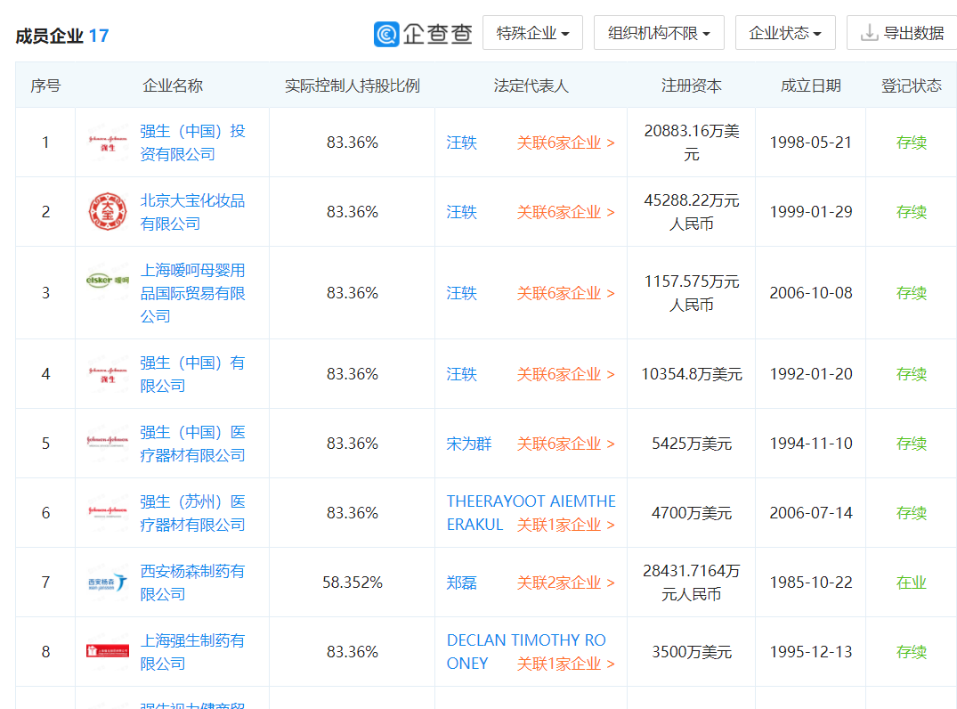957x709 pixels.
Task: Click the 登记状态 column header
Action: 912,86
